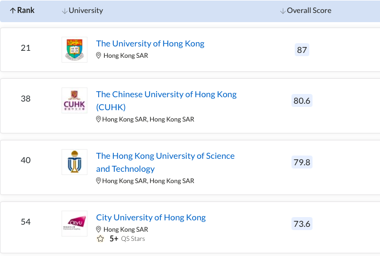Viewport: 380px width, 256px height.
Task: Click the CUHK purple logo
Action: point(74,100)
